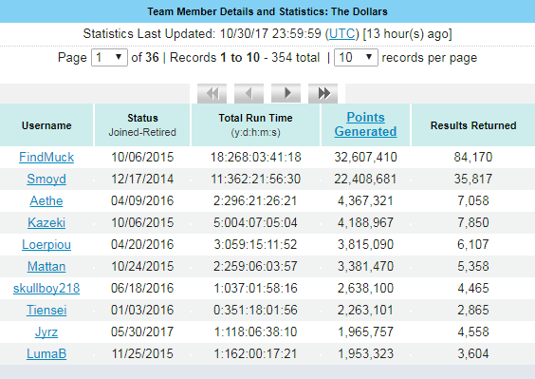Select skullboy218's points value 2,638,100
Image resolution: width=535 pixels, height=379 pixels.
coord(365,289)
